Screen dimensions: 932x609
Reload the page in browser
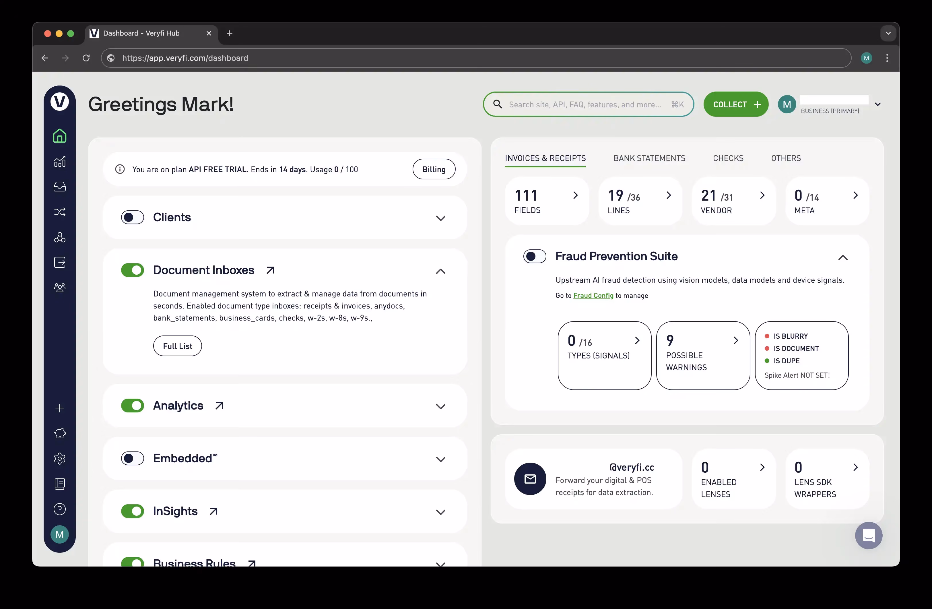86,58
